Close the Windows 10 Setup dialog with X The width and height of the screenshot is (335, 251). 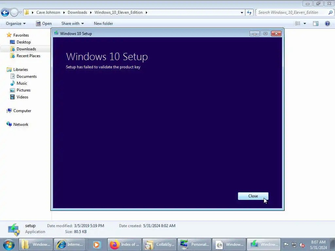[276, 34]
